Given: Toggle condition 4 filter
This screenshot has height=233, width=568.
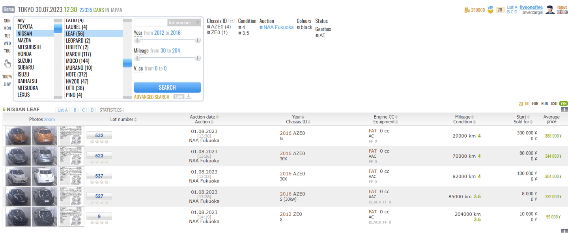Looking at the screenshot, I should (242, 27).
